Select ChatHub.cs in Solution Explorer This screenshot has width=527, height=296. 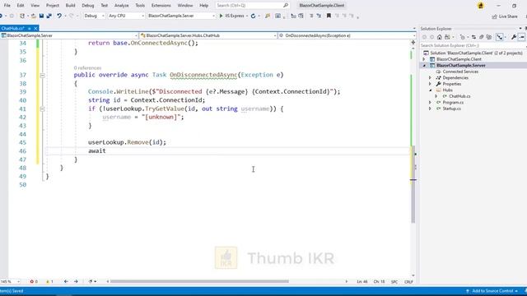tap(459, 96)
